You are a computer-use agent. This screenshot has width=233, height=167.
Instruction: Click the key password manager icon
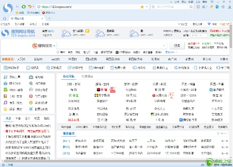pos(211,7)
